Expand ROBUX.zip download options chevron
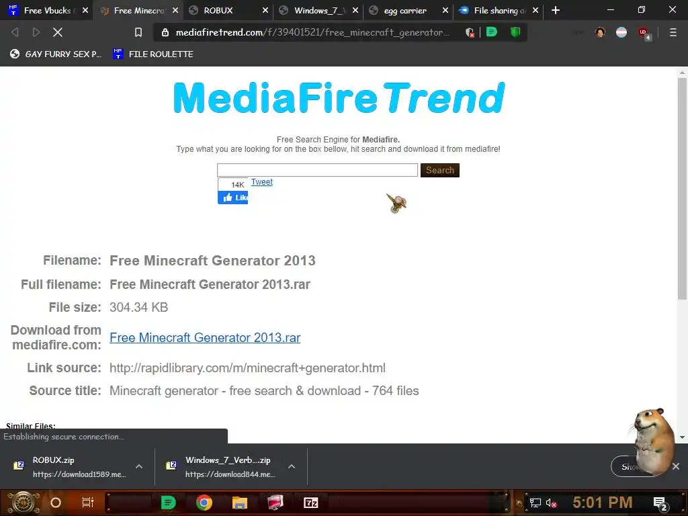Image resolution: width=688 pixels, height=516 pixels. click(x=139, y=466)
